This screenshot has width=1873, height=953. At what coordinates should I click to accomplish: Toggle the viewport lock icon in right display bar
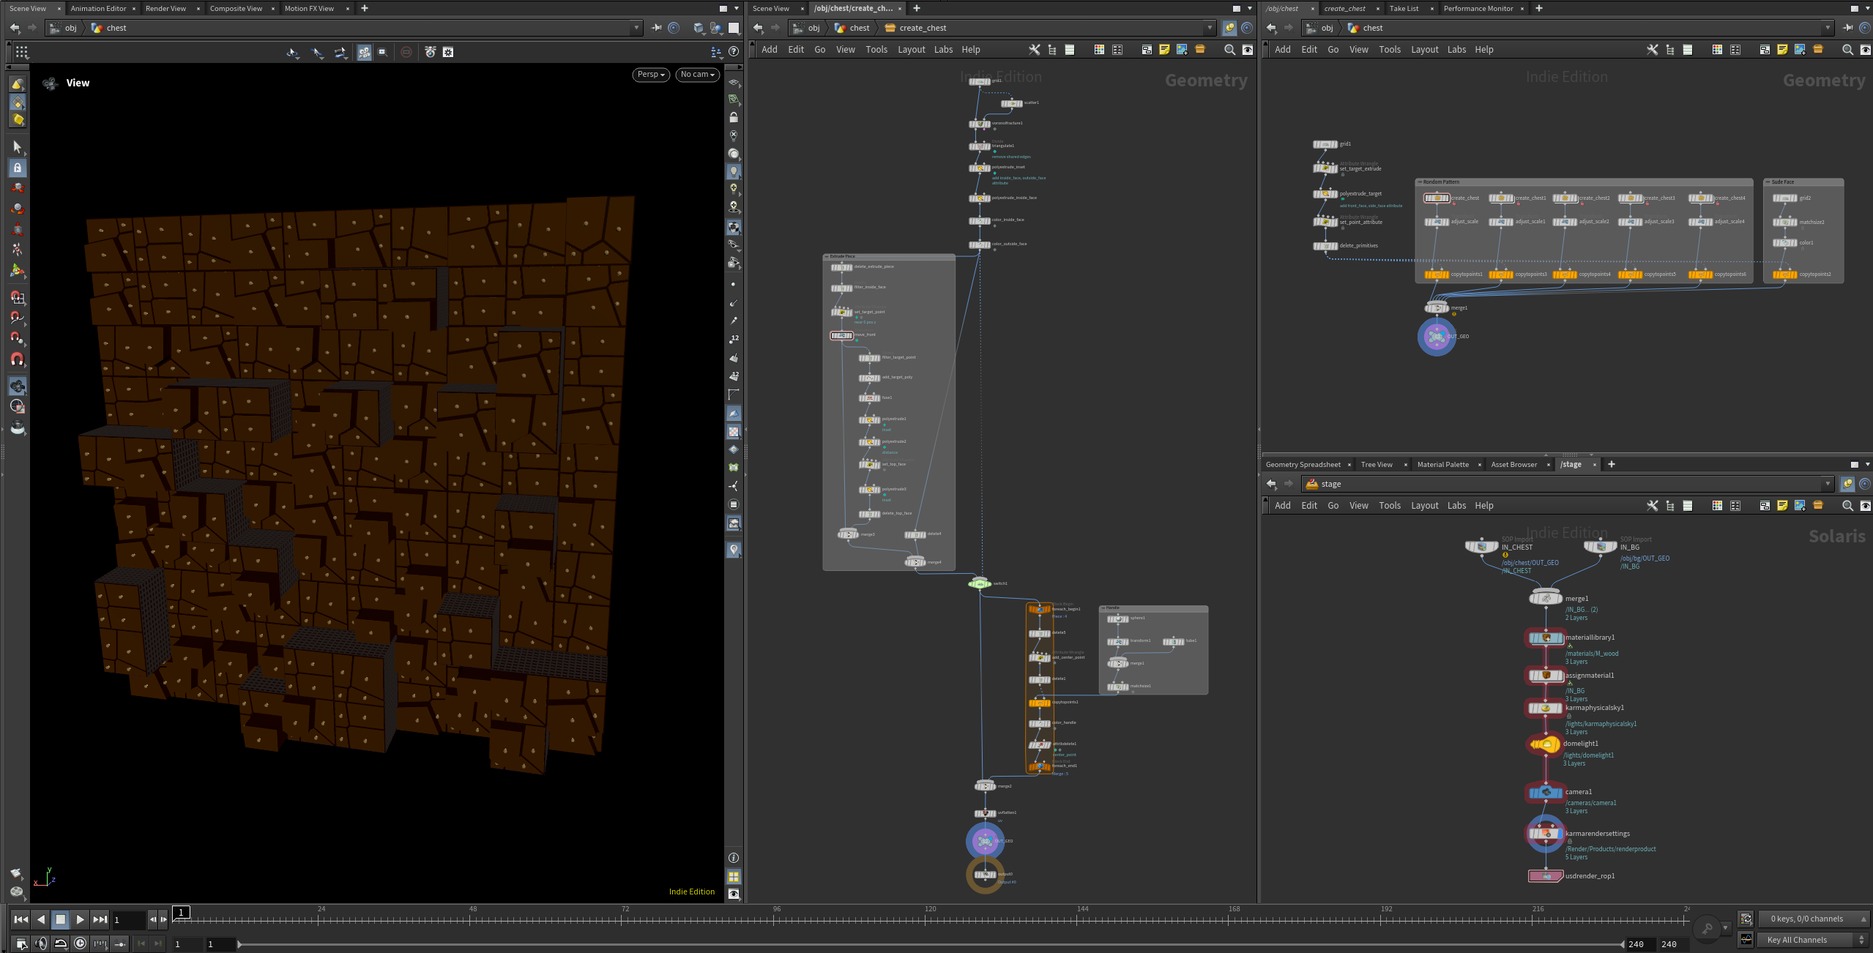coord(734,117)
